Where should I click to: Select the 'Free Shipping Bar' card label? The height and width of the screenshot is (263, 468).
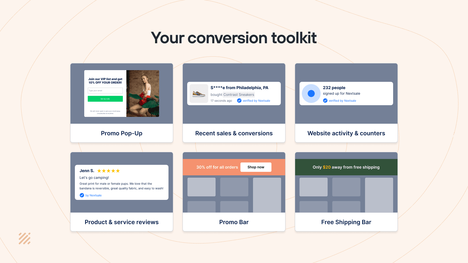[346, 222]
